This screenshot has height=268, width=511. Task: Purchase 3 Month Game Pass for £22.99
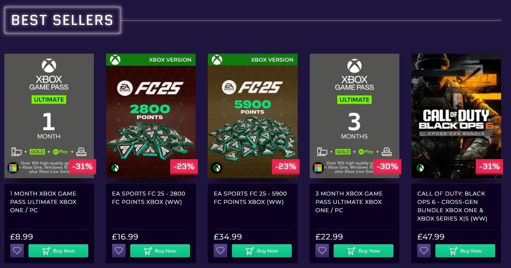pyautogui.click(x=363, y=251)
